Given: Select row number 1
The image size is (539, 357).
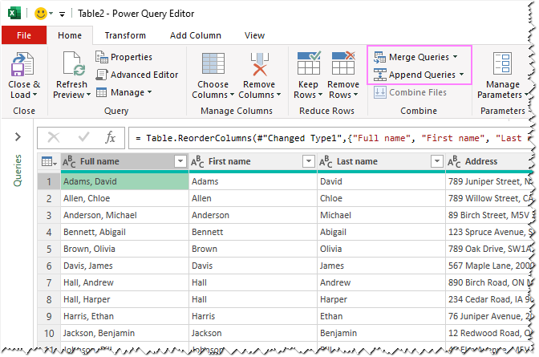Looking at the screenshot, I should point(49,181).
